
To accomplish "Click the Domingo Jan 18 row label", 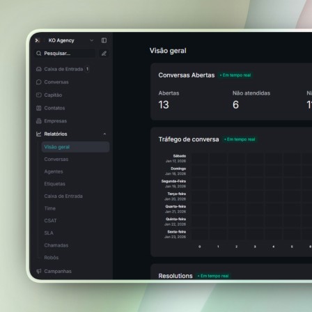I will [x=175, y=171].
